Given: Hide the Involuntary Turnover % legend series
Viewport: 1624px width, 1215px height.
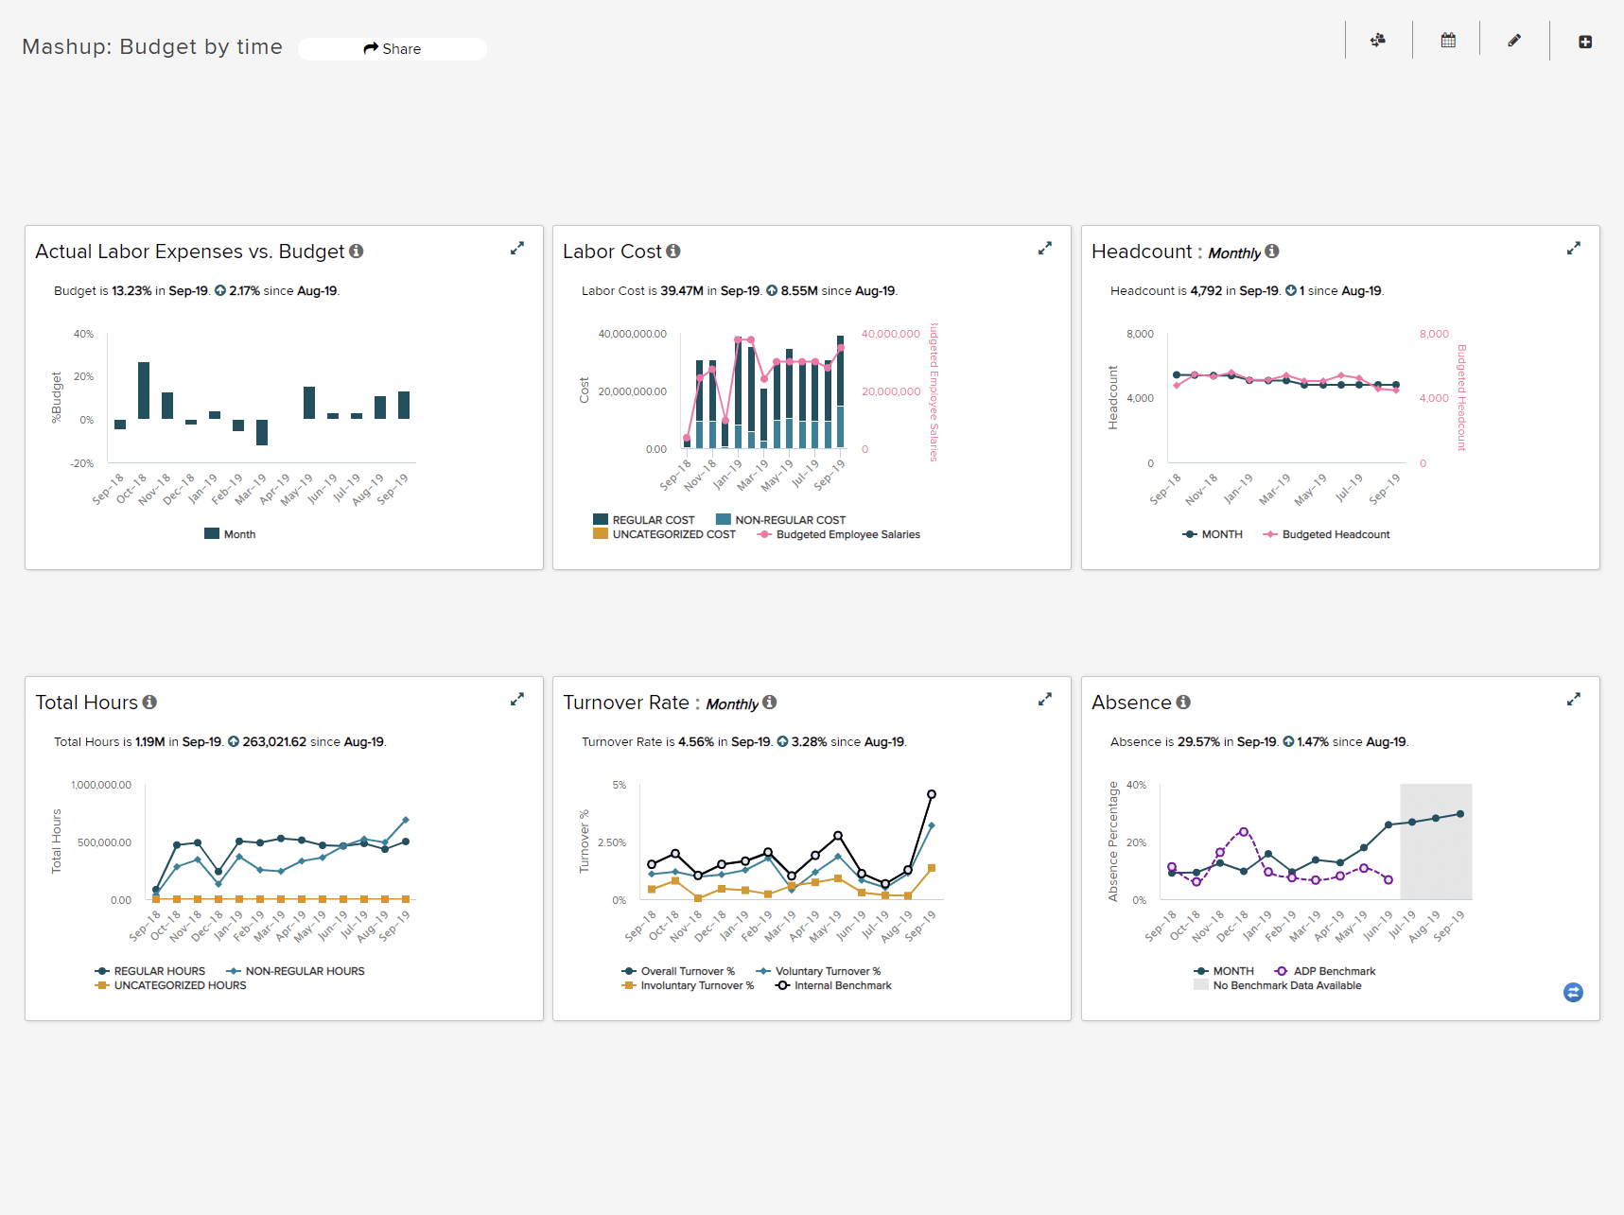Looking at the screenshot, I should (x=688, y=985).
